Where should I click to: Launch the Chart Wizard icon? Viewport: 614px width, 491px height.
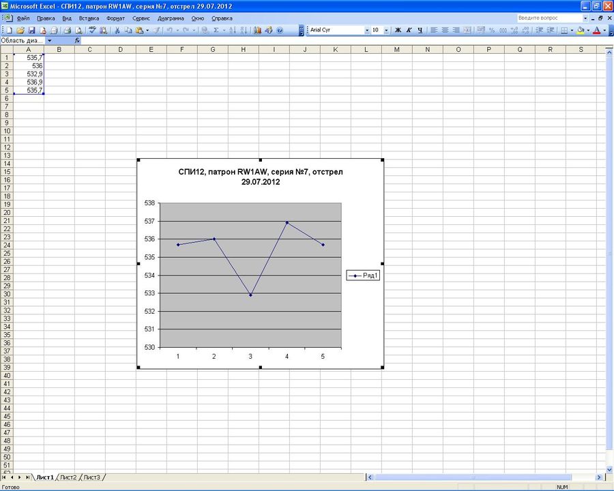point(257,31)
